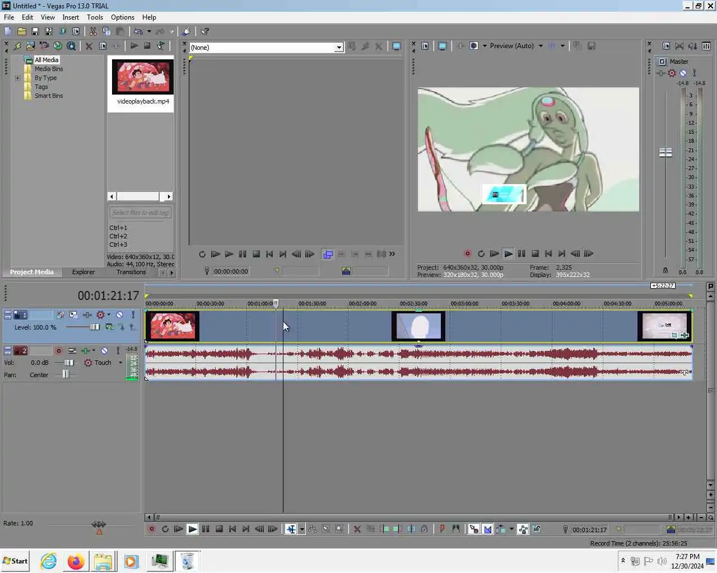Open the Options menu

[123, 17]
